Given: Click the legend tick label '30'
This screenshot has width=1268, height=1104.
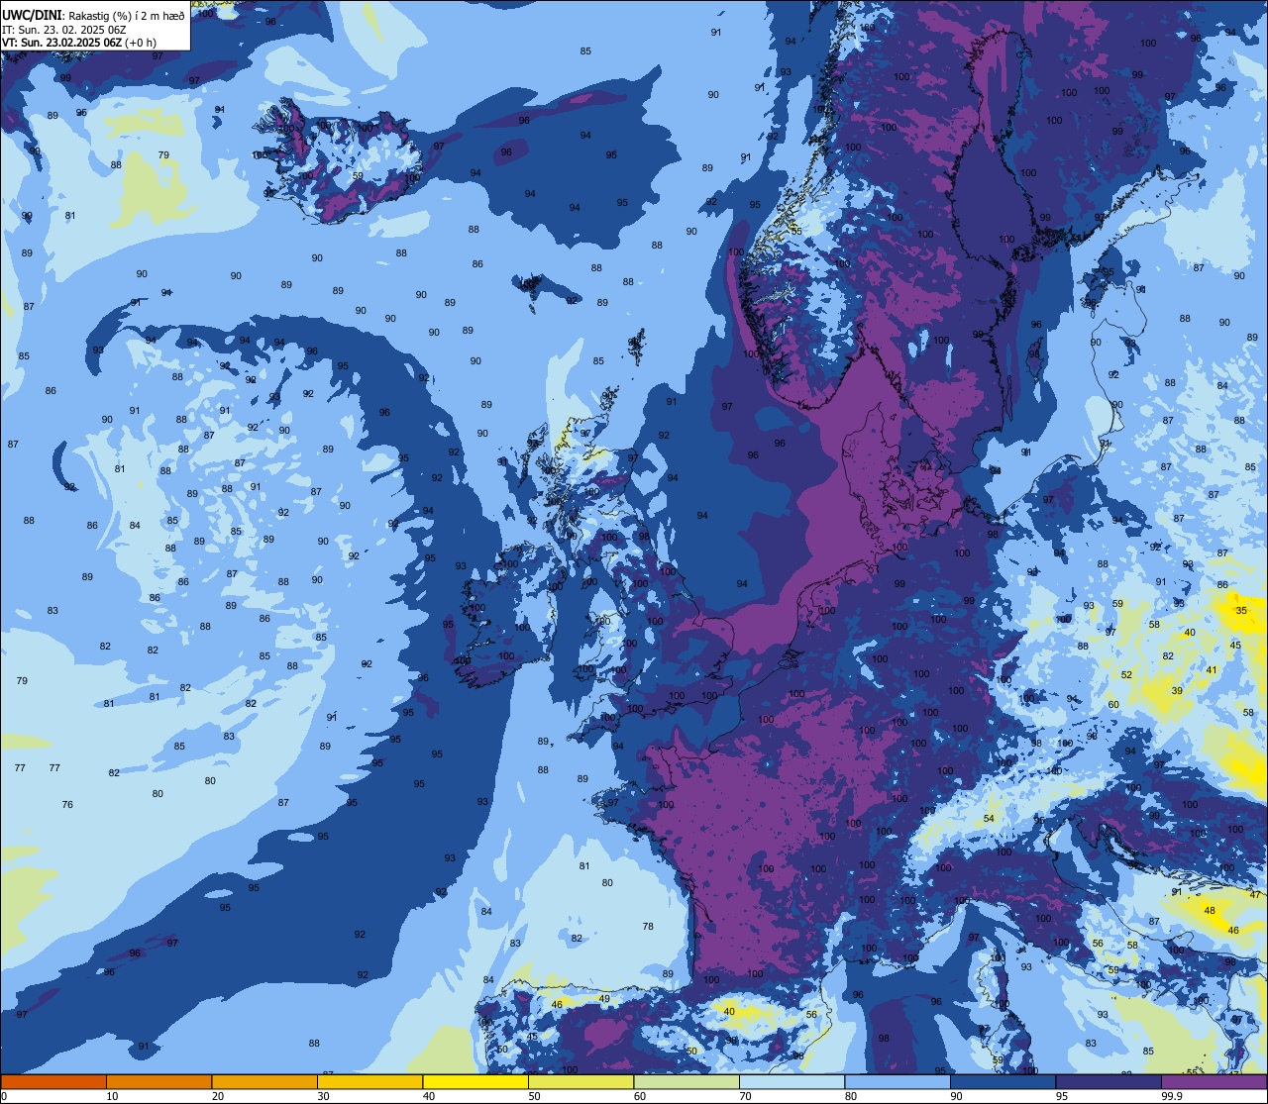Looking at the screenshot, I should (x=323, y=1096).
